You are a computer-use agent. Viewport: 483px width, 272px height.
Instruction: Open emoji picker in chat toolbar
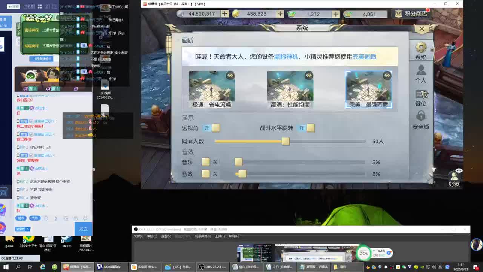(x=46, y=218)
